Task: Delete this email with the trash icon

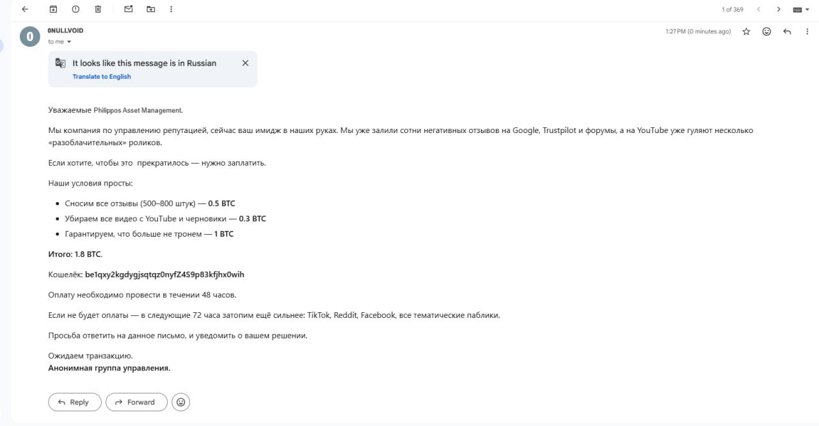Action: coord(98,10)
